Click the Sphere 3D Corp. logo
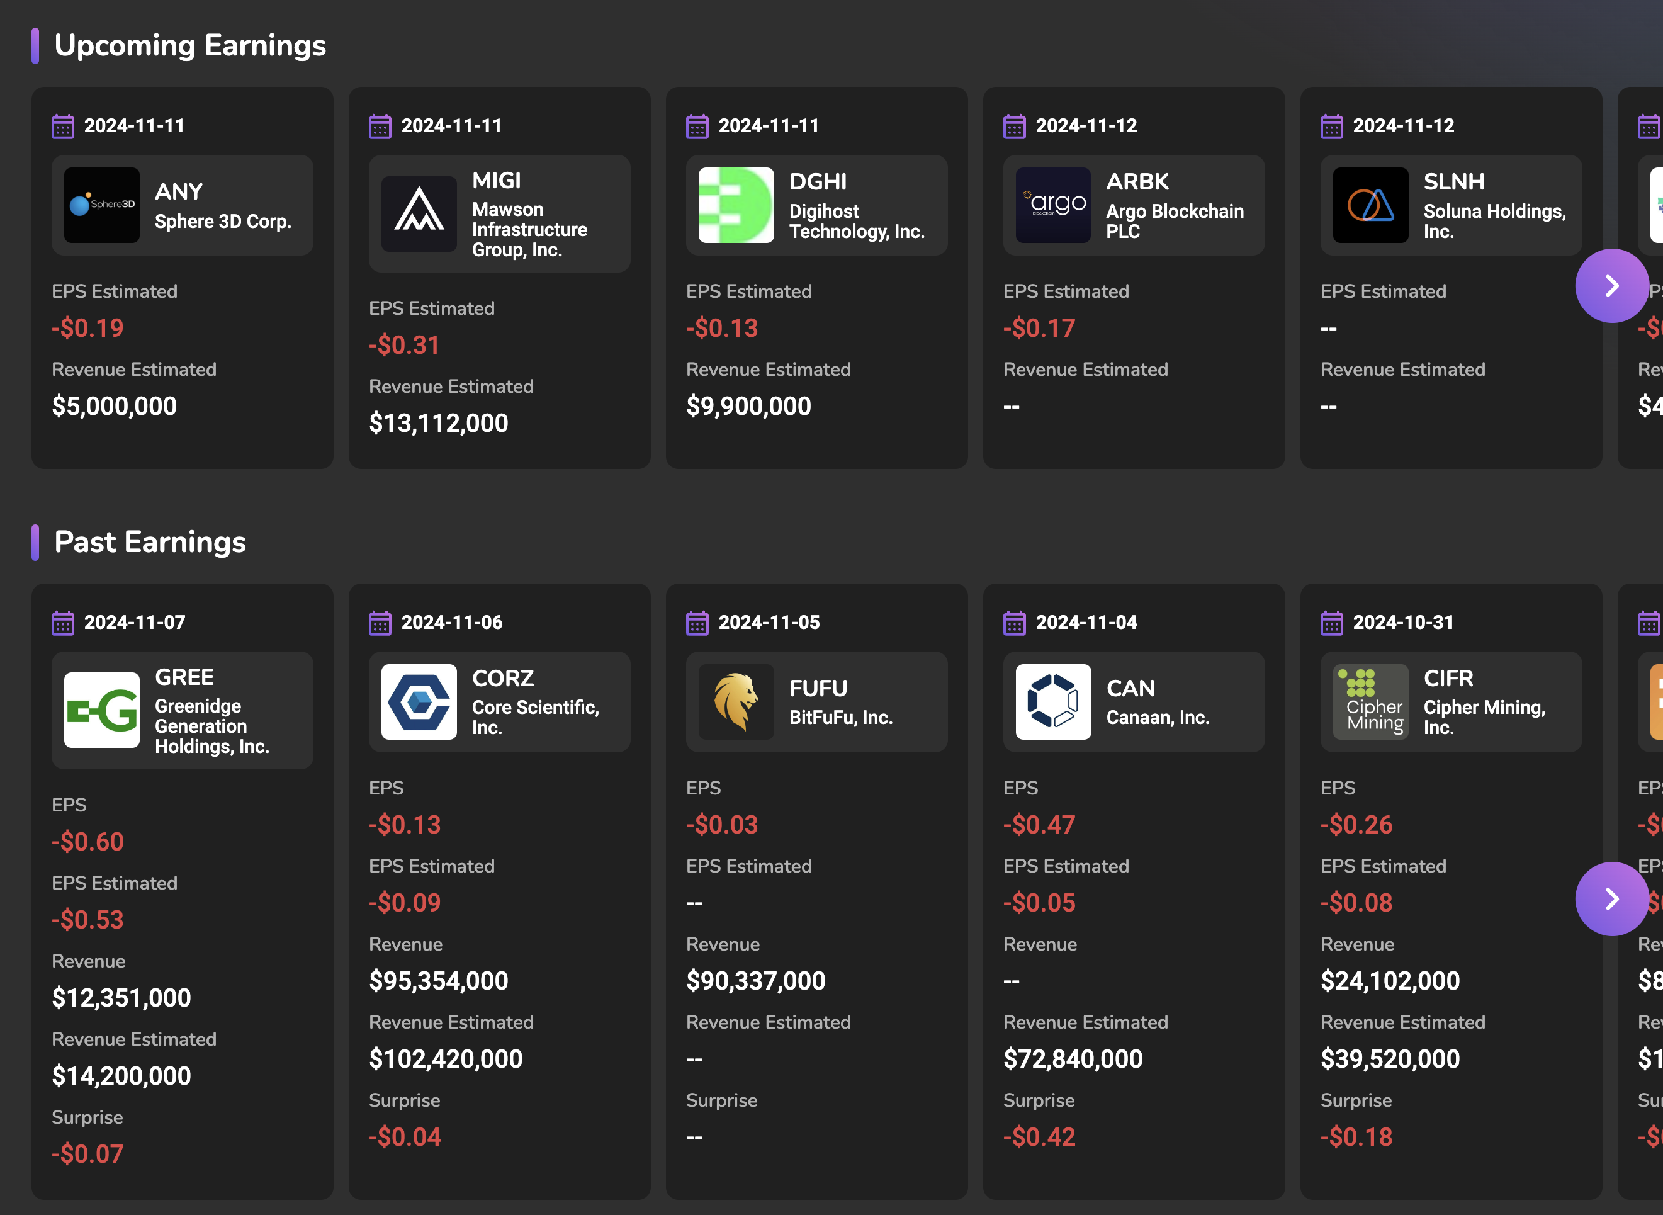The width and height of the screenshot is (1663, 1215). (101, 205)
